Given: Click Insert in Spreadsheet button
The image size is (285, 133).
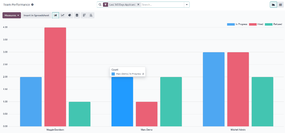Looking at the screenshot, I should click(36, 15).
